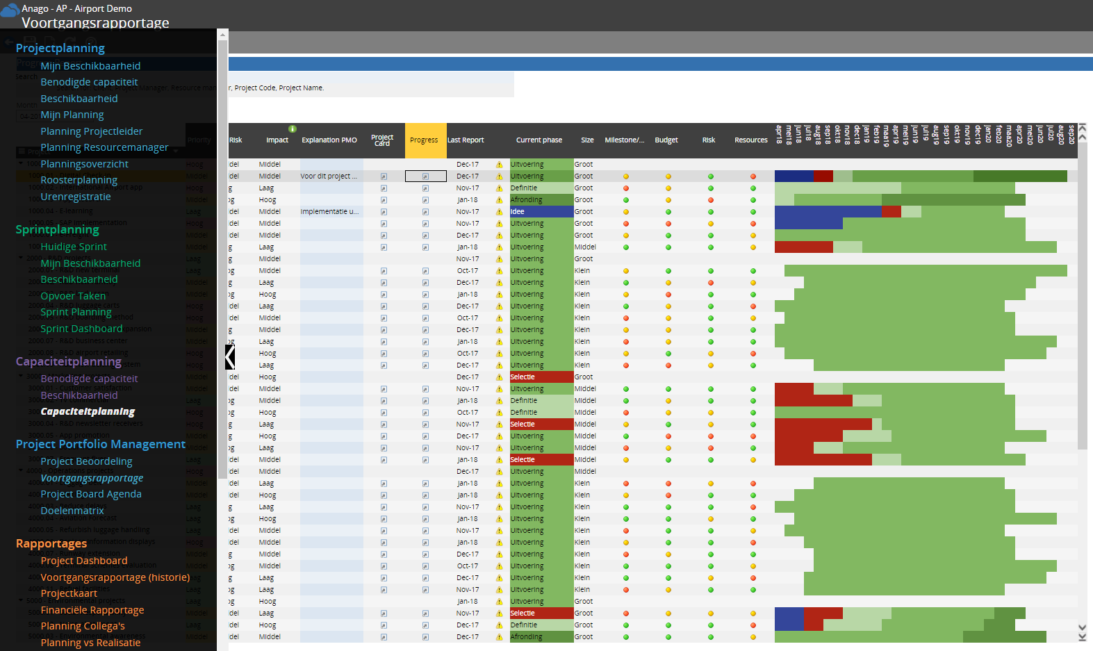Click warning triangle in the blue Idee row
Image resolution: width=1093 pixels, height=651 pixels.
pyautogui.click(x=499, y=212)
